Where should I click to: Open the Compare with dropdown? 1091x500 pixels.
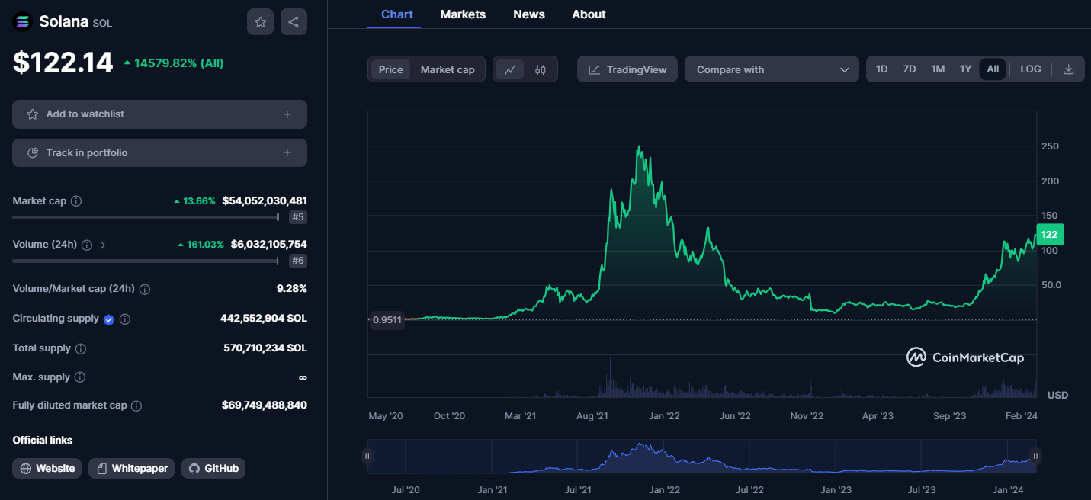pos(772,69)
